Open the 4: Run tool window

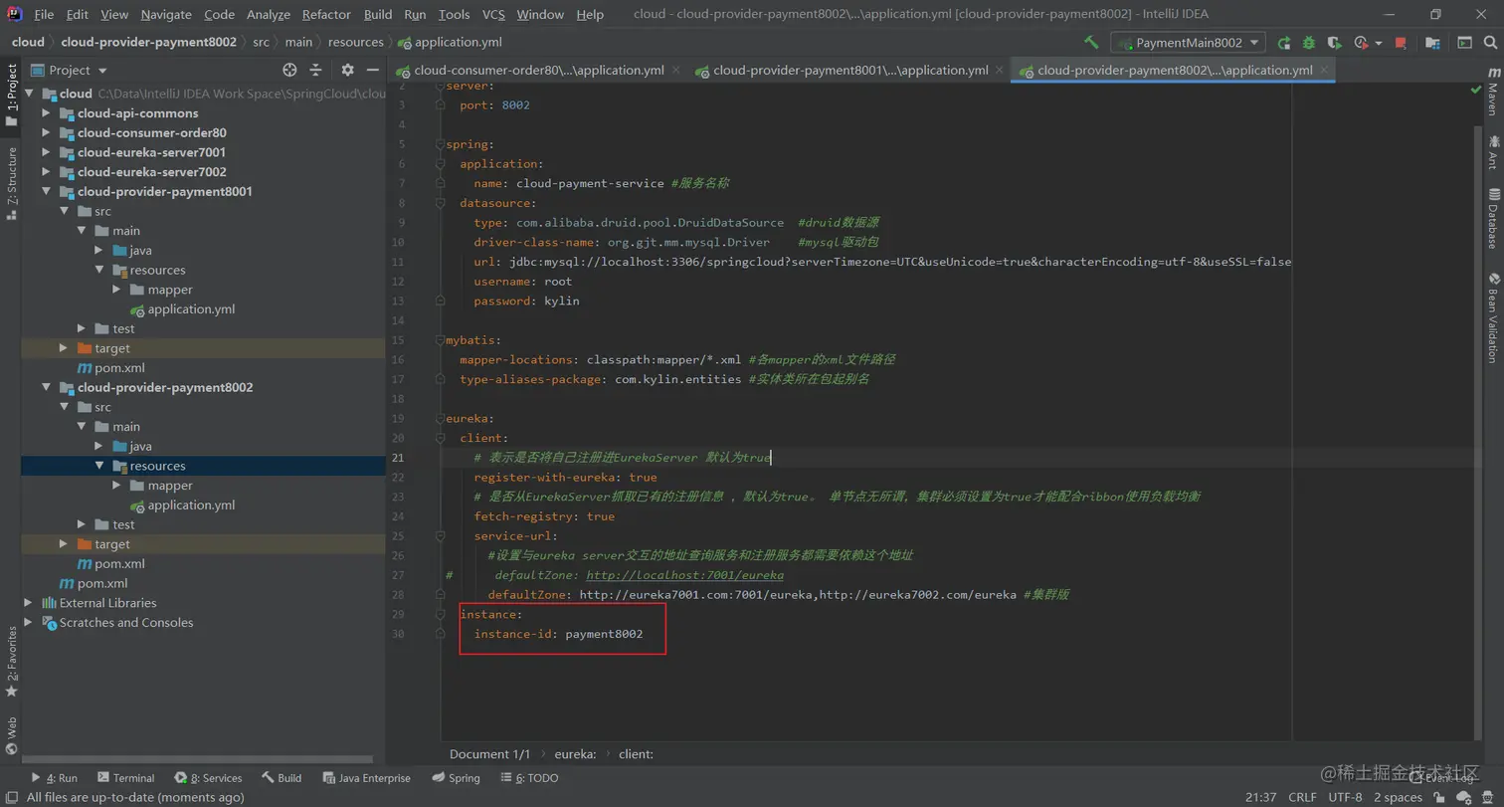coord(54,778)
